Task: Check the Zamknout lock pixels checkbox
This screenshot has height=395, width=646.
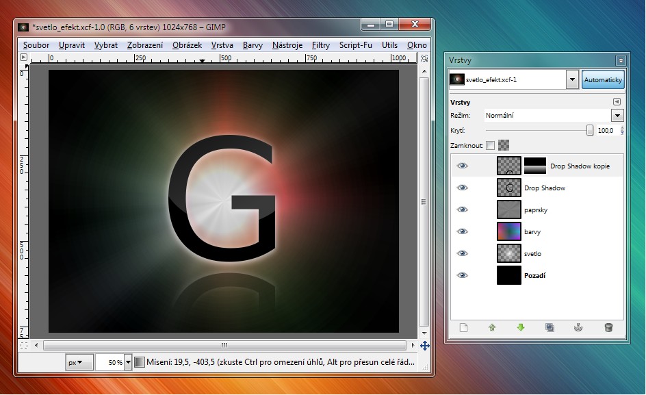Action: point(490,145)
